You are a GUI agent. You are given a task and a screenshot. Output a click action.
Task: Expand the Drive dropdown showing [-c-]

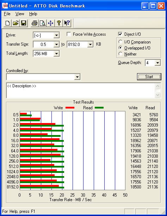[56, 35]
